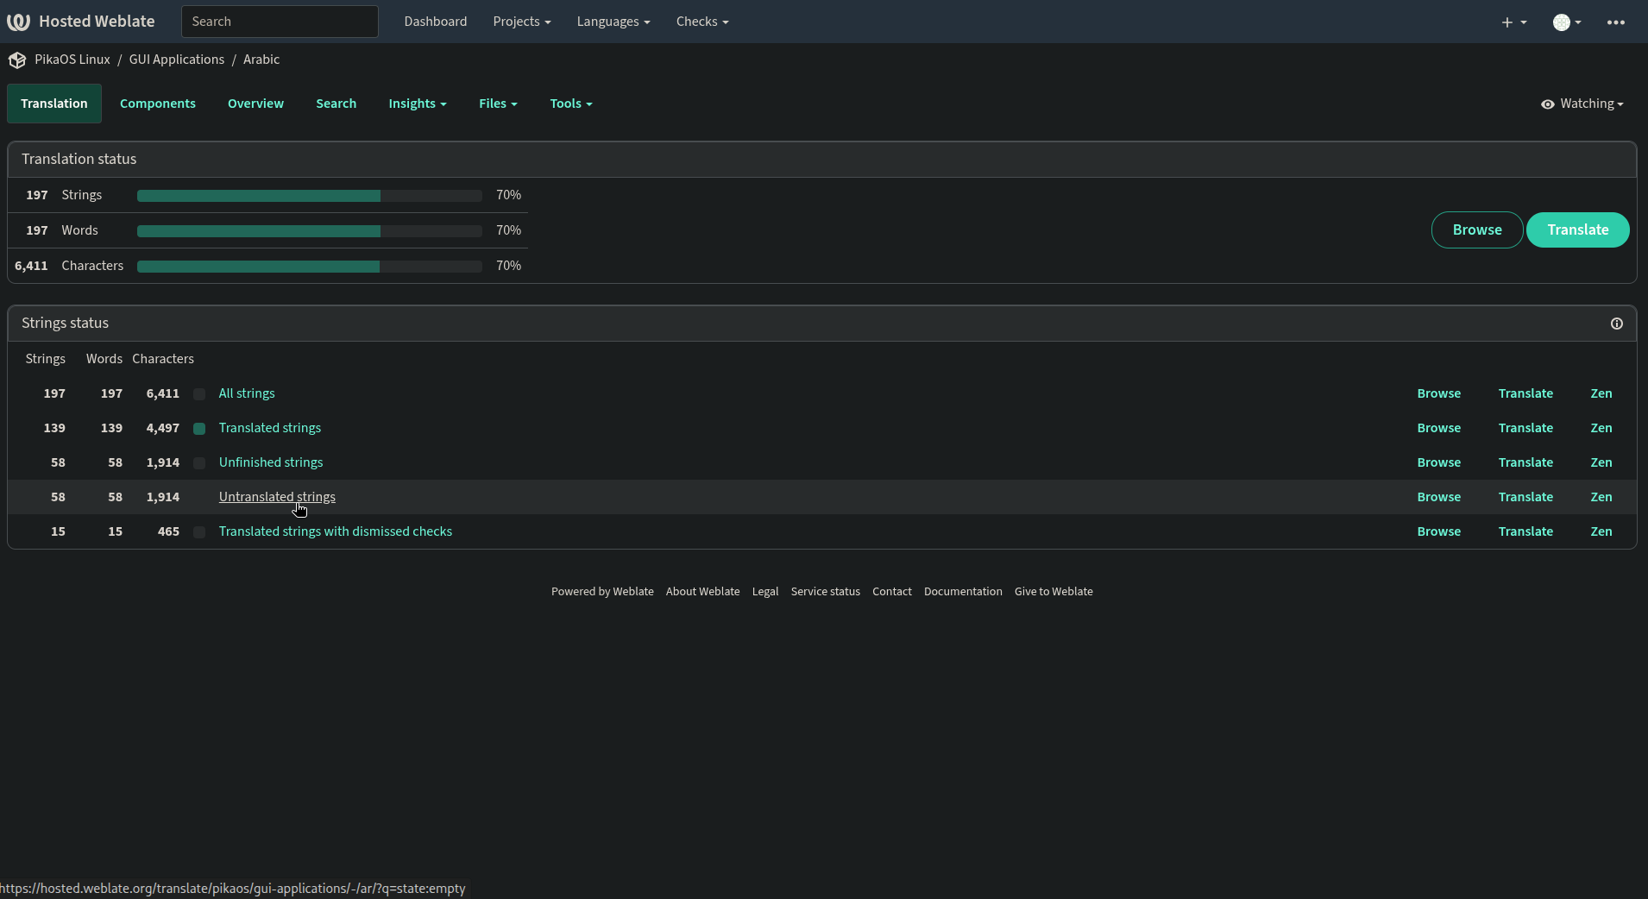Open the Documentation footer link
The image size is (1648, 899).
tap(963, 592)
